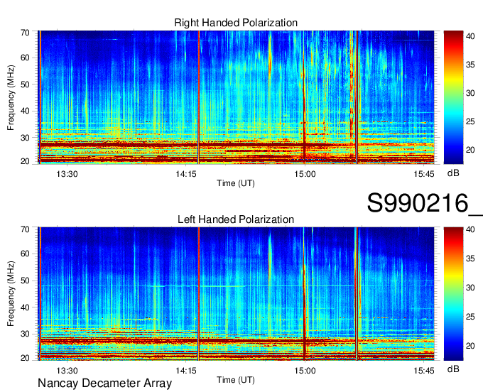The width and height of the screenshot is (483, 392).
Task: Click the 60 MHz tick of Left Handed plot
Action: 25,254
